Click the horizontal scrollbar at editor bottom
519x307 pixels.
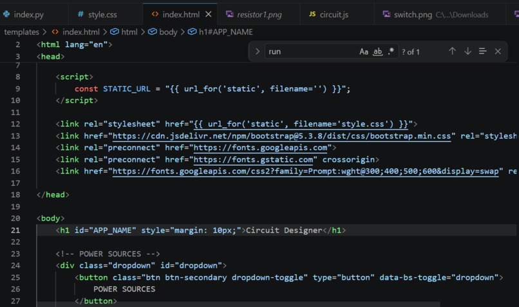(238, 304)
